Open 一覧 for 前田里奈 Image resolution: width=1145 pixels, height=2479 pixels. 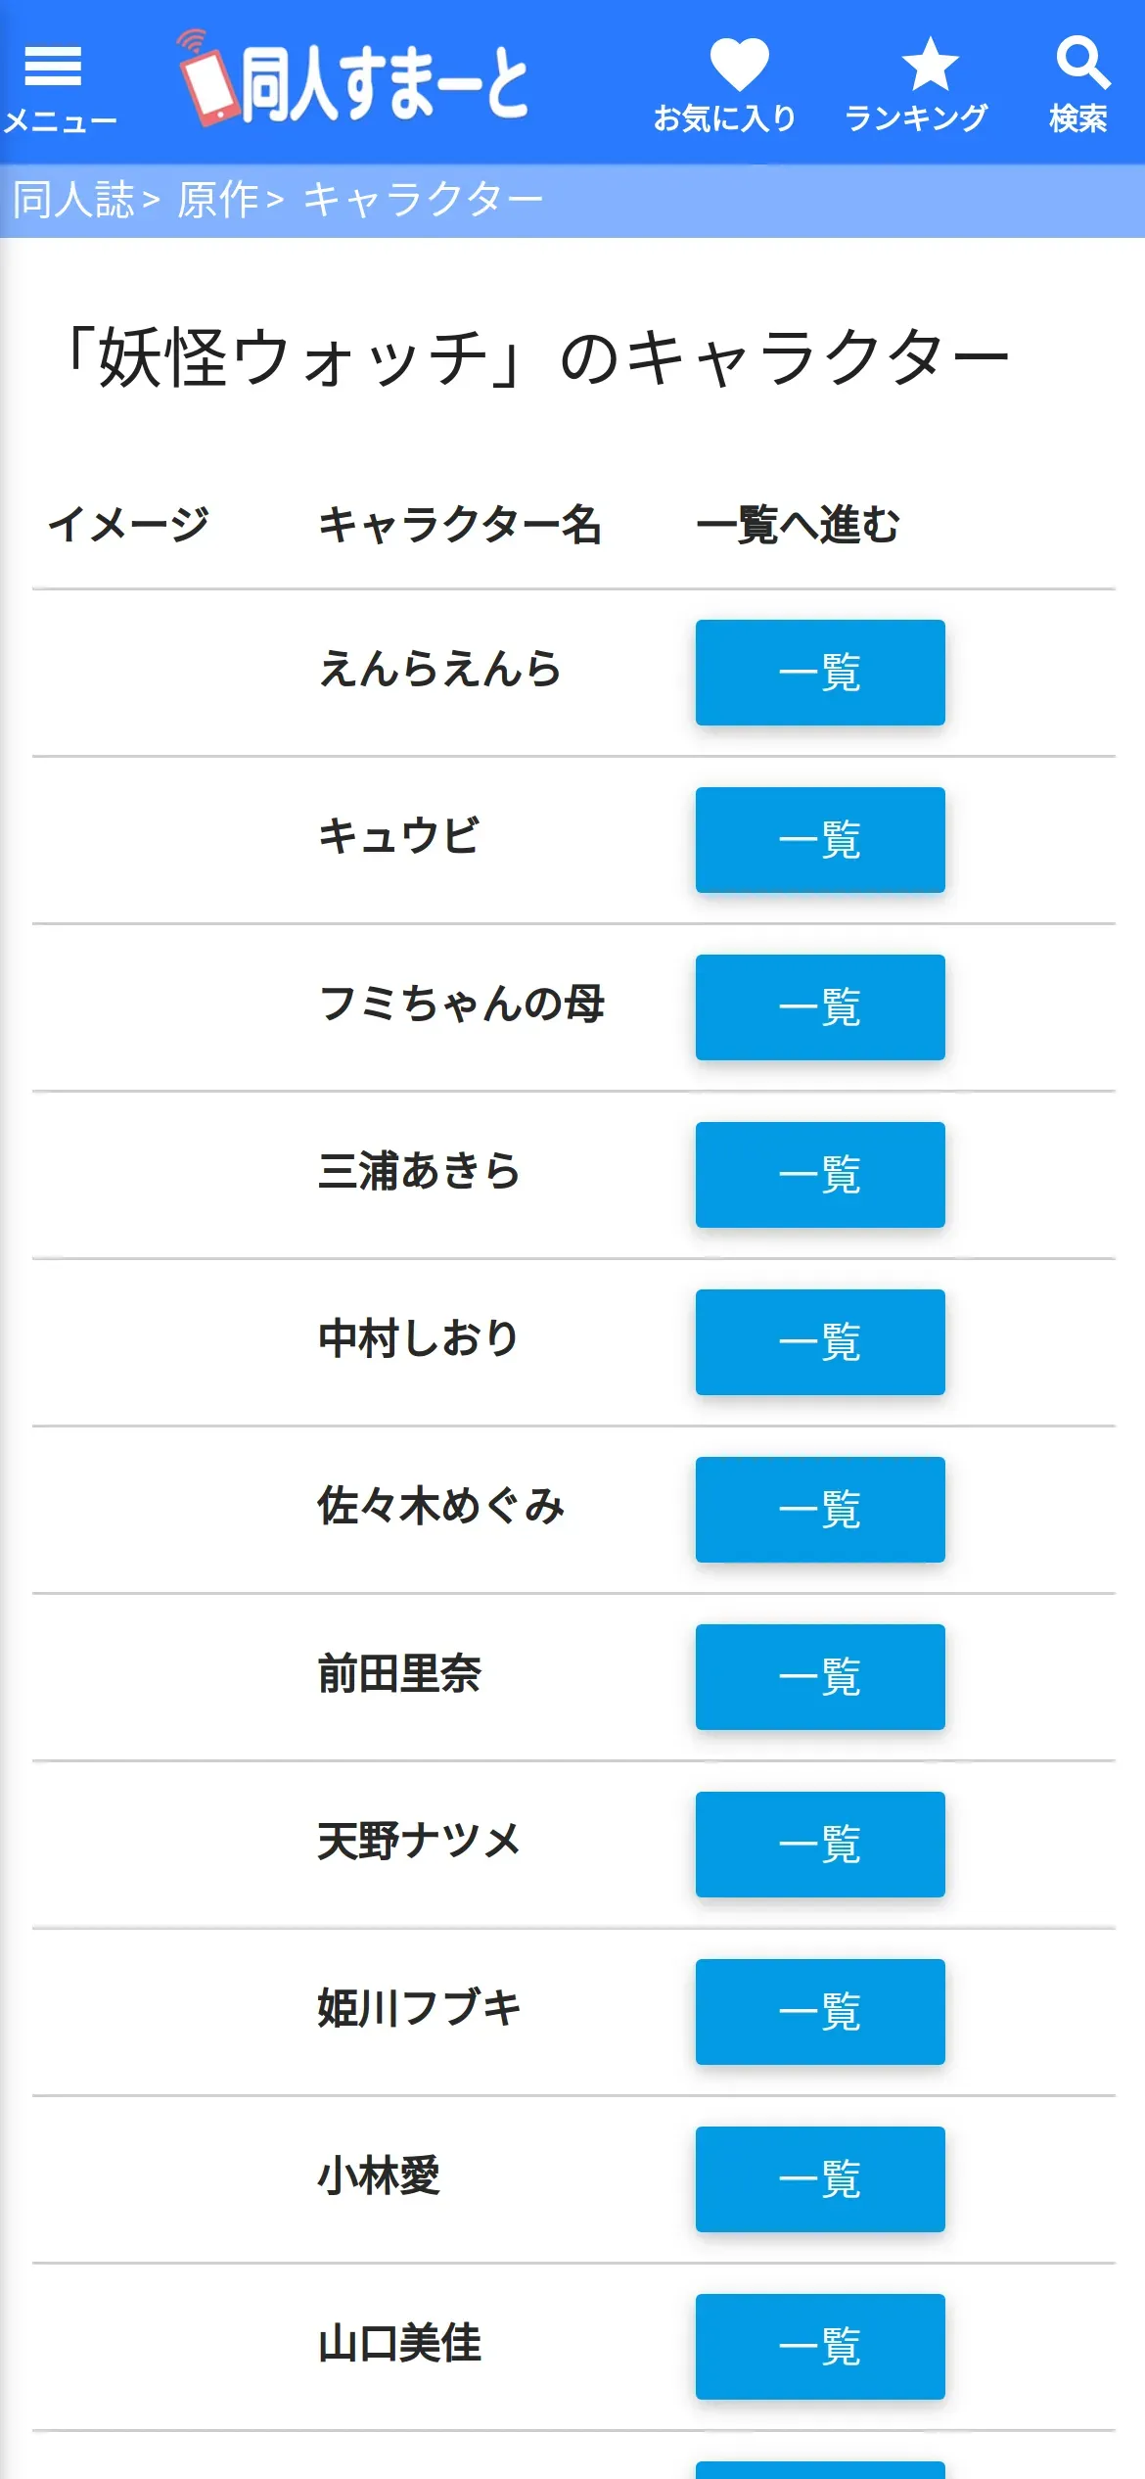pos(820,1677)
